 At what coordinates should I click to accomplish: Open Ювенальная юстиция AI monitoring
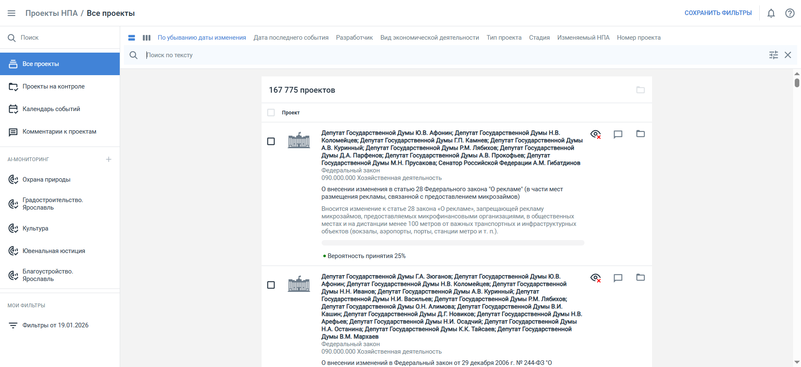pyautogui.click(x=60, y=251)
